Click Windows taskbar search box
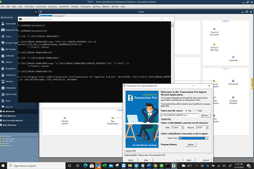The image size is (254, 169). pos(36,166)
